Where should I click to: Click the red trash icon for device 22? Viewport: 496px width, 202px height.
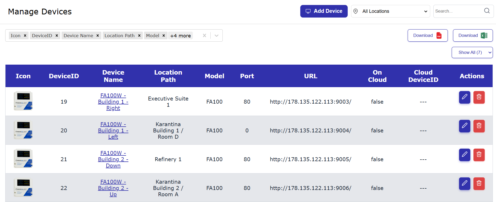[x=479, y=183]
